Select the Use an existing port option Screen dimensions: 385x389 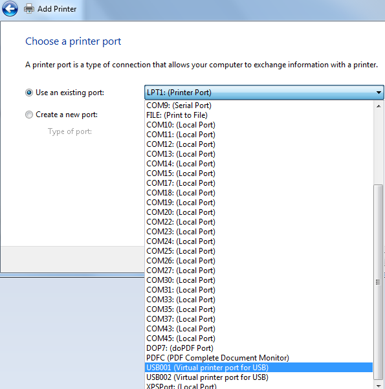click(29, 93)
